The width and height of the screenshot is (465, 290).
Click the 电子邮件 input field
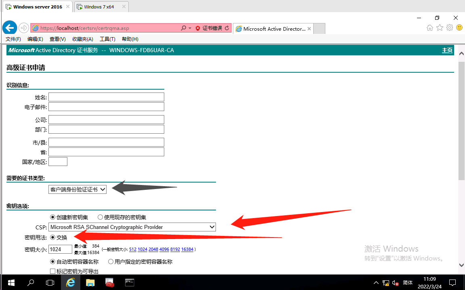[106, 107]
